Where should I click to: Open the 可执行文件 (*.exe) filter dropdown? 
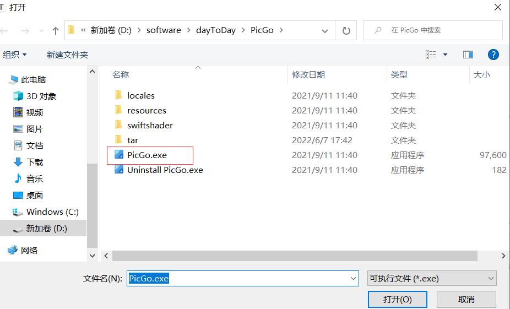click(432, 278)
